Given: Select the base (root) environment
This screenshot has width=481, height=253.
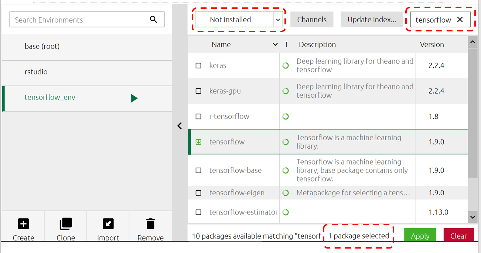Looking at the screenshot, I should pyautogui.click(x=87, y=48).
